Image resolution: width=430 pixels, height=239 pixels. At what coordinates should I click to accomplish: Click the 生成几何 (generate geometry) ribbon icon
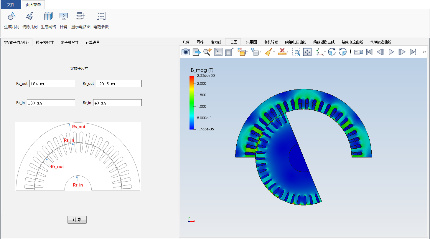[12, 16]
